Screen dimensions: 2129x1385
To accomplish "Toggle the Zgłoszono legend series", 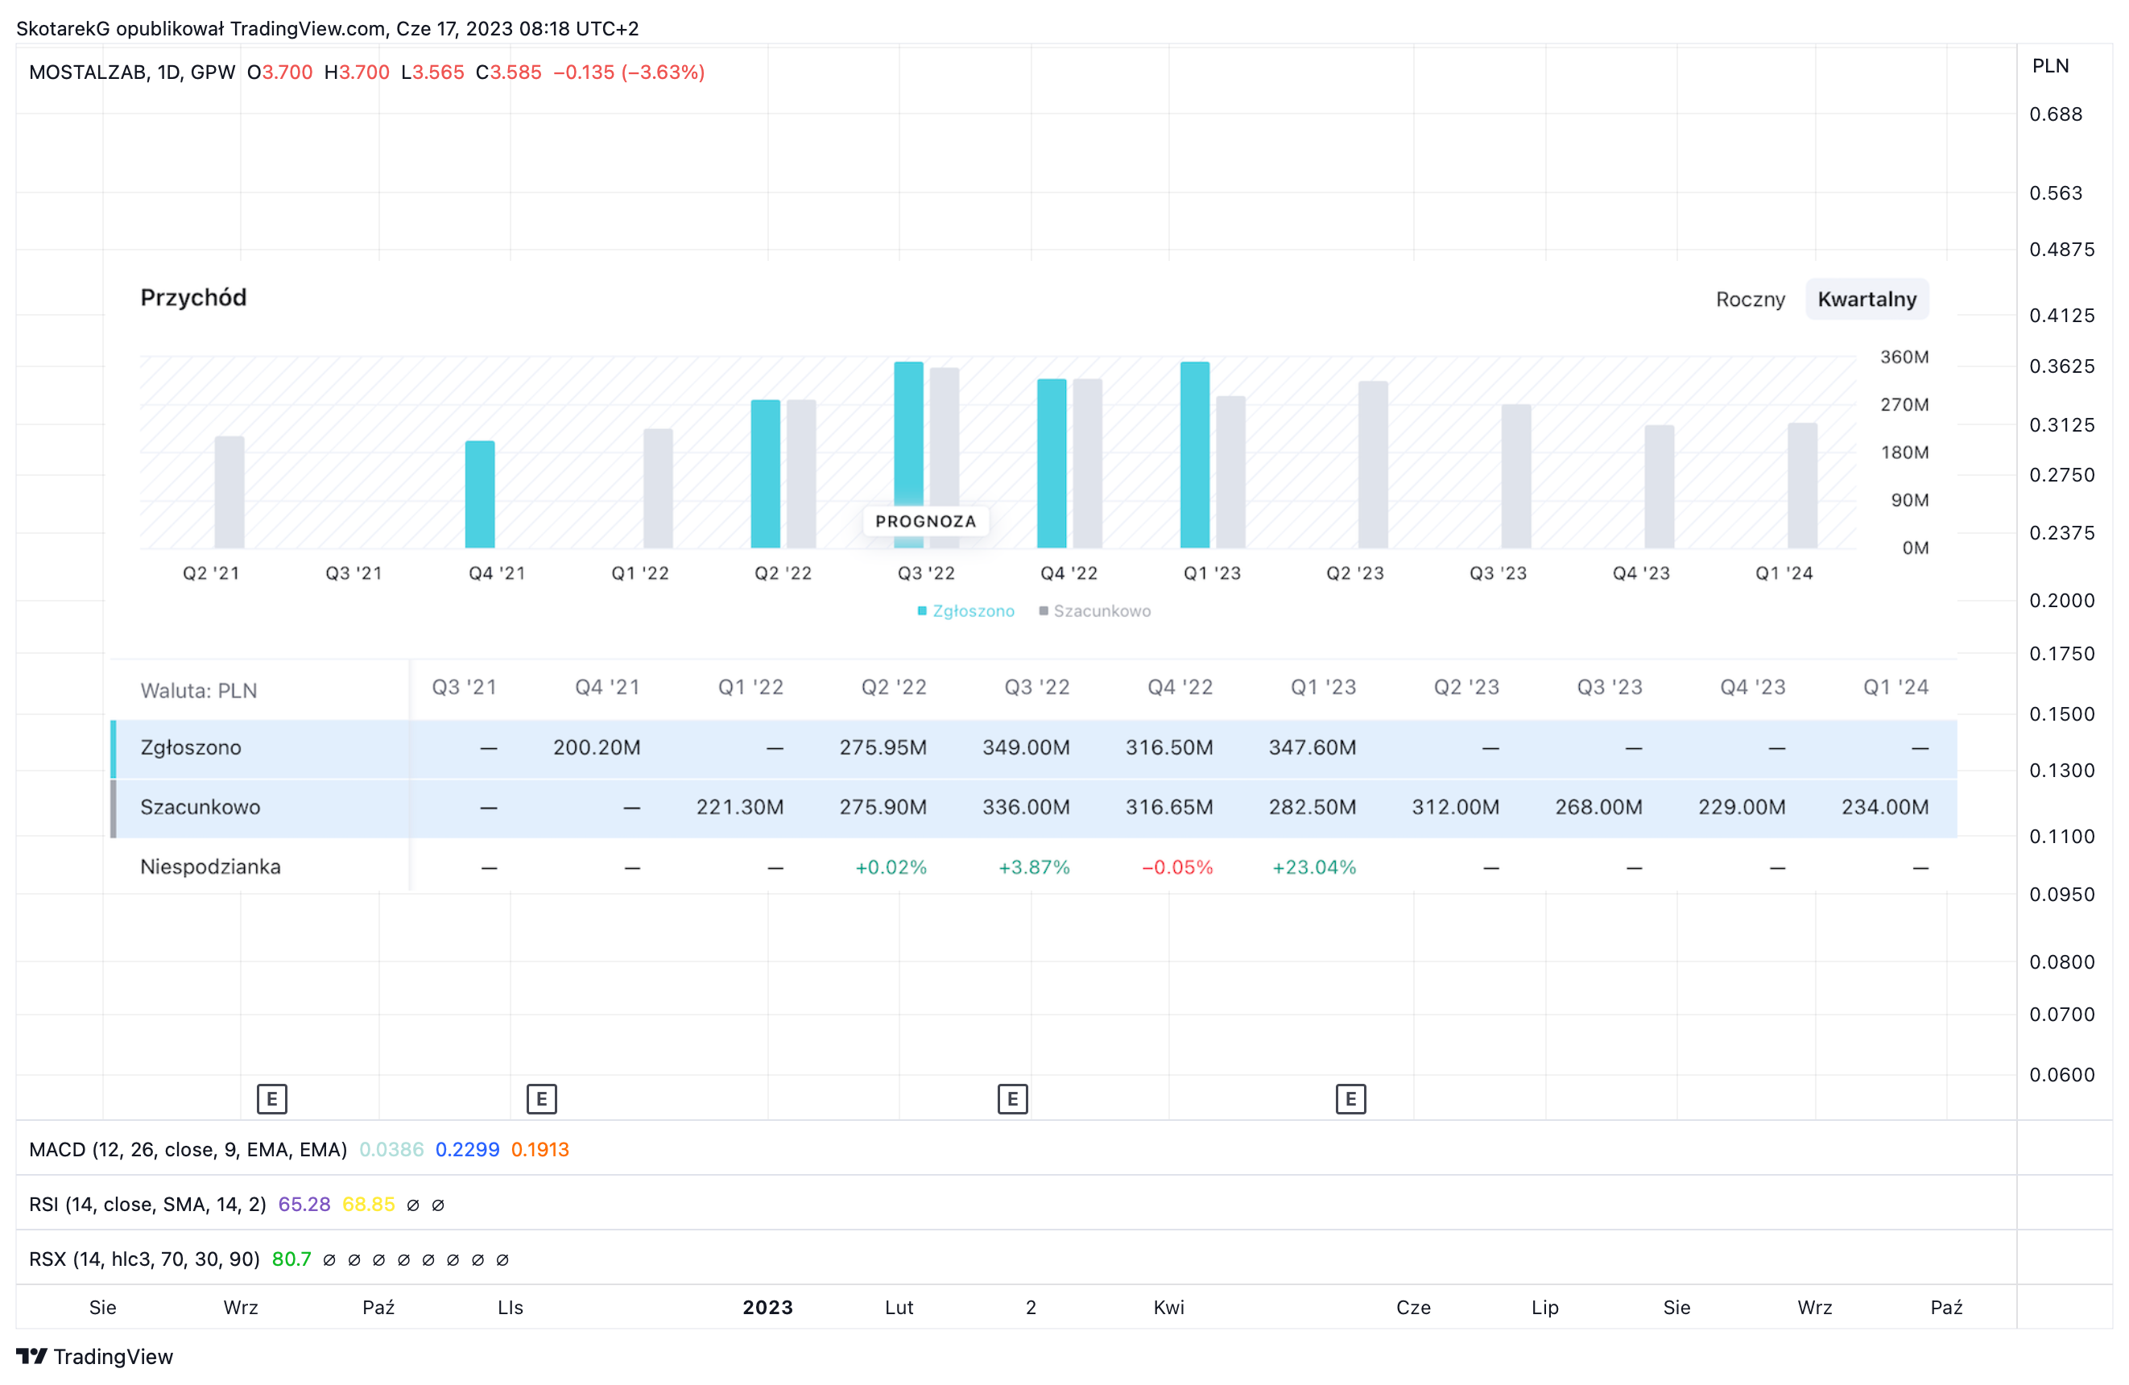I will click(x=966, y=611).
